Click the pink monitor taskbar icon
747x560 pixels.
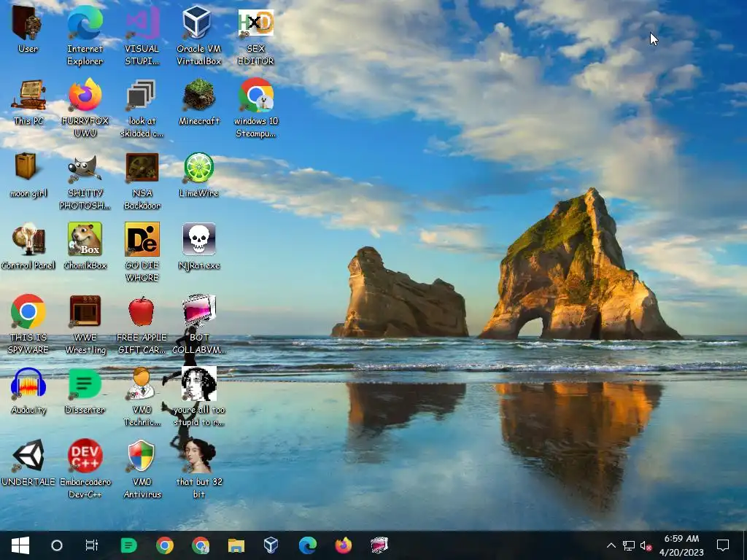[379, 545]
